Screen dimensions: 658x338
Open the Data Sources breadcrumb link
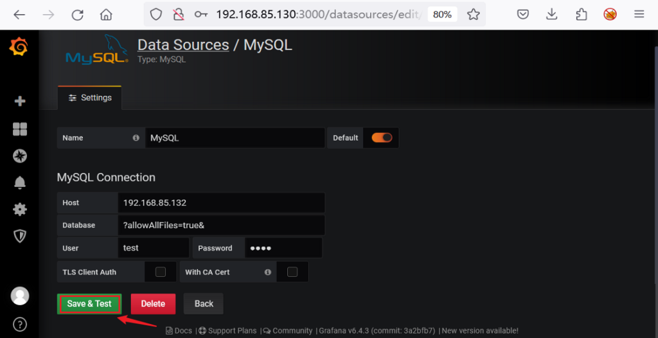183,44
